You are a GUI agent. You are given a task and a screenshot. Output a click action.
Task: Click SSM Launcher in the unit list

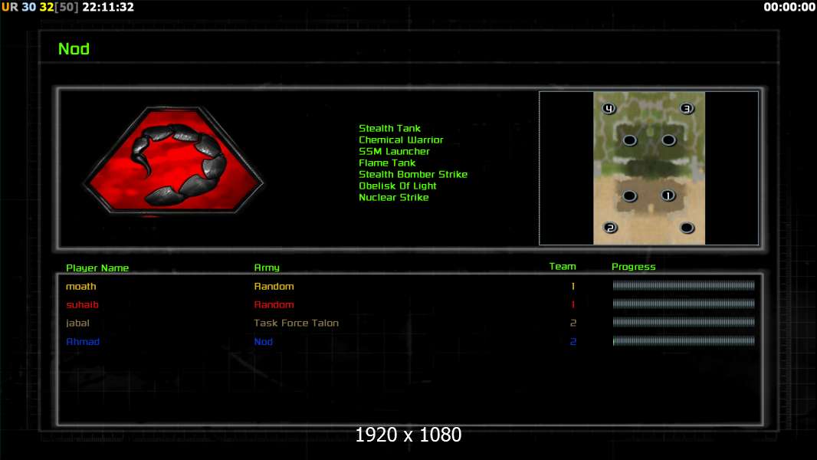[x=394, y=151]
